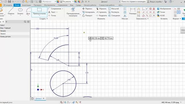Select the Обрезать trim tool

click(101, 9)
